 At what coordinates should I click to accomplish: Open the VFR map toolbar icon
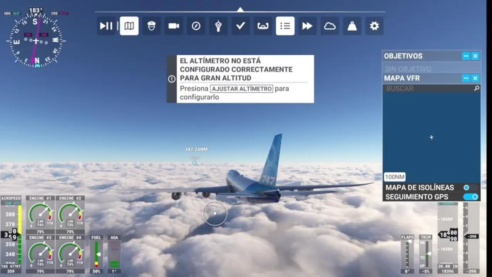(129, 26)
